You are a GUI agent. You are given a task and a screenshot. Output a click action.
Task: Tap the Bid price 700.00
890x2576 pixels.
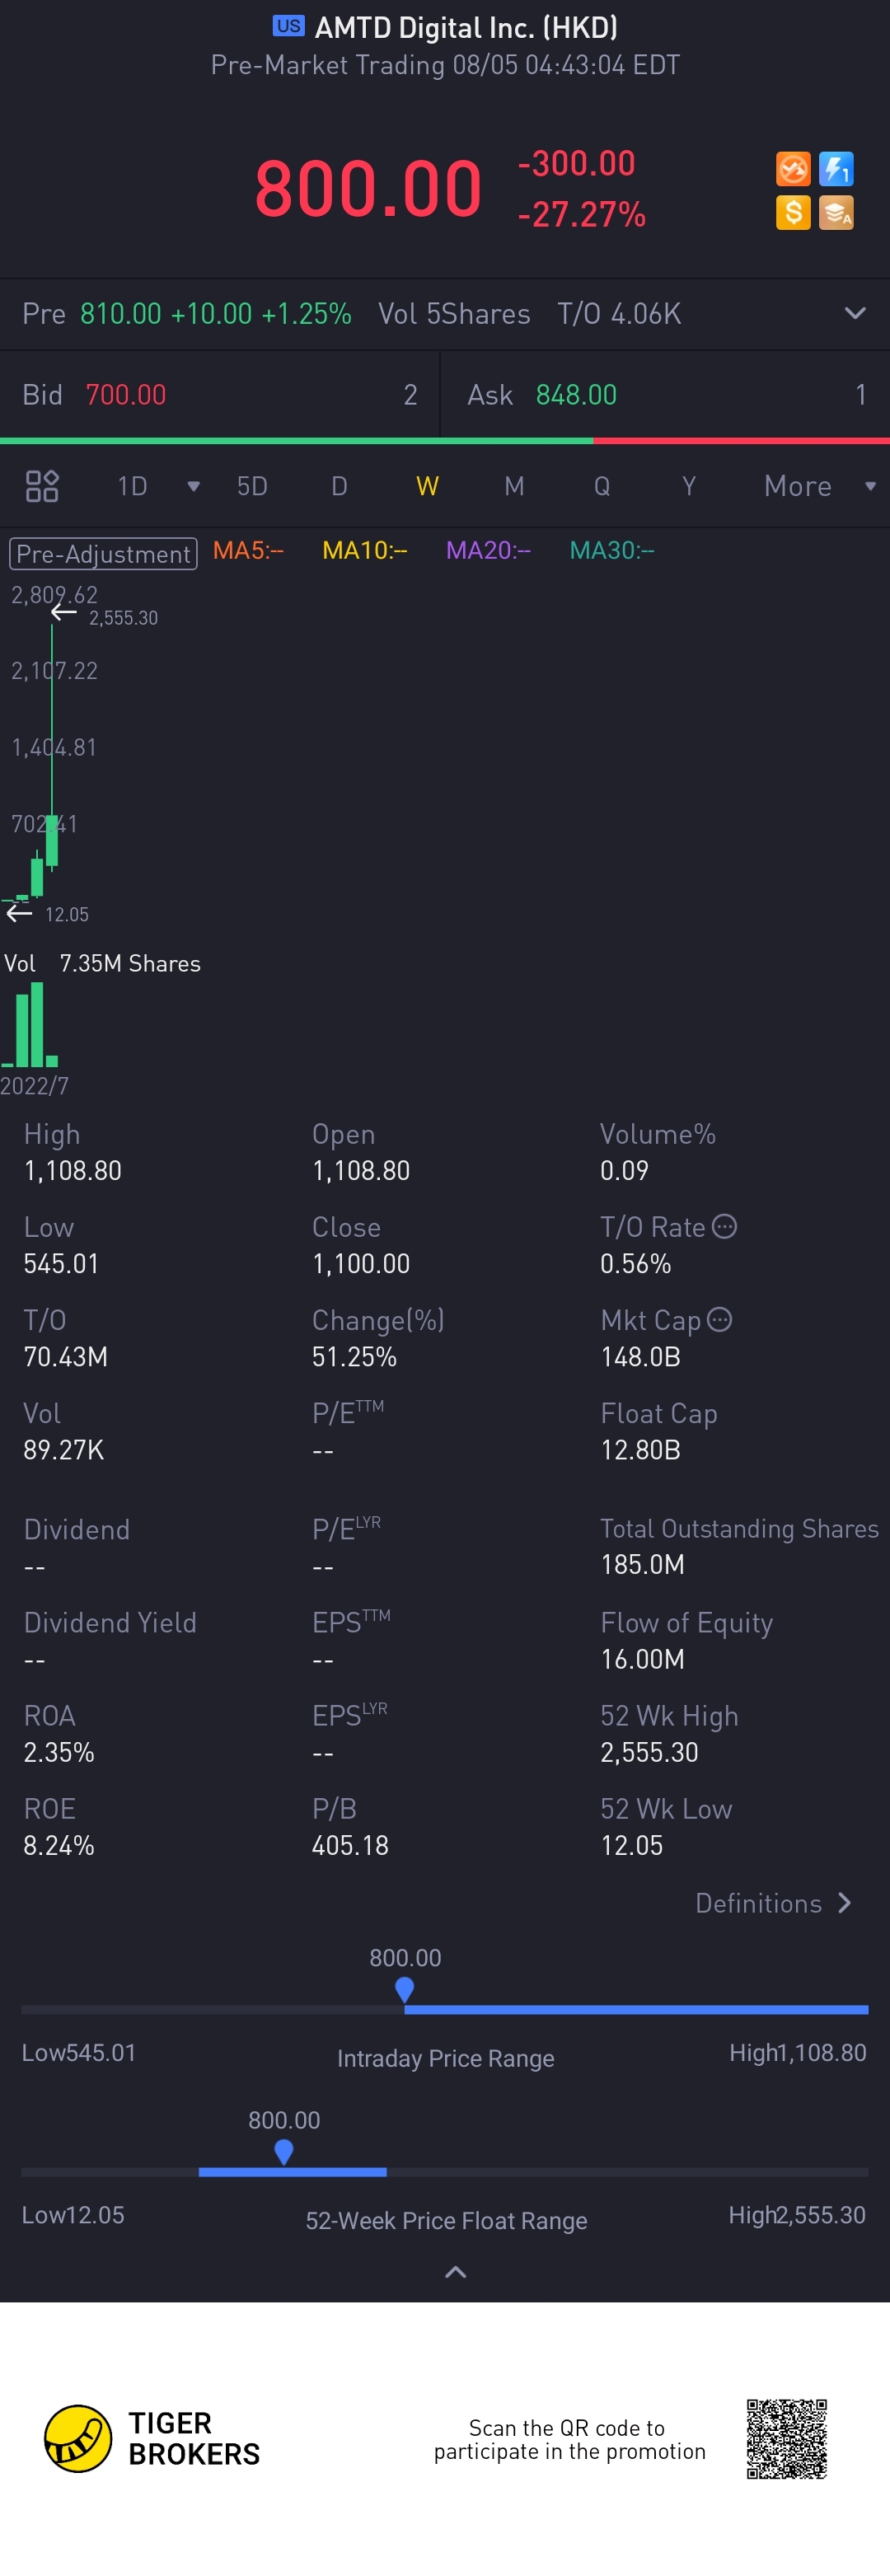tap(126, 395)
